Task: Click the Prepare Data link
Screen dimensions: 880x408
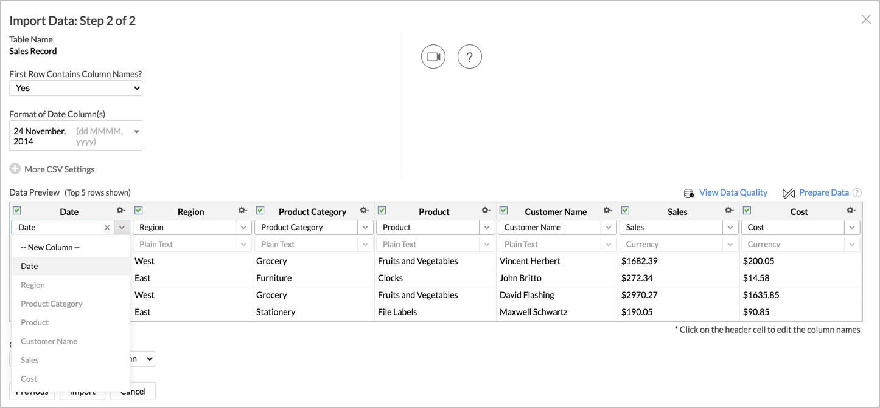Action: pos(823,192)
